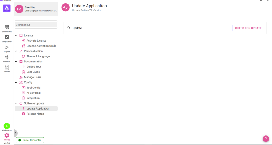This screenshot has height=145, width=272.
Task: Click the Licence Activation Guide icon
Action: (x=23, y=46)
